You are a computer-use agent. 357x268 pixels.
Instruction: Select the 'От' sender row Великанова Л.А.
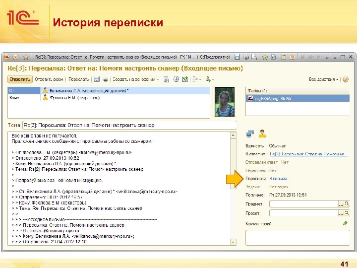point(109,90)
